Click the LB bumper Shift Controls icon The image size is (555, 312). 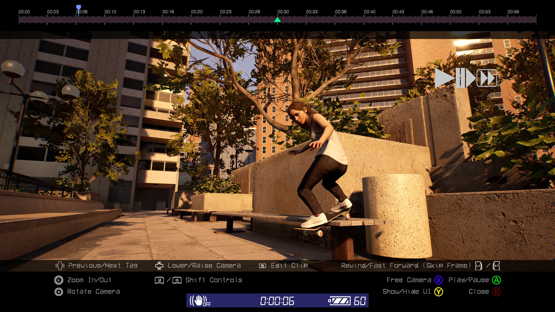[x=159, y=280]
